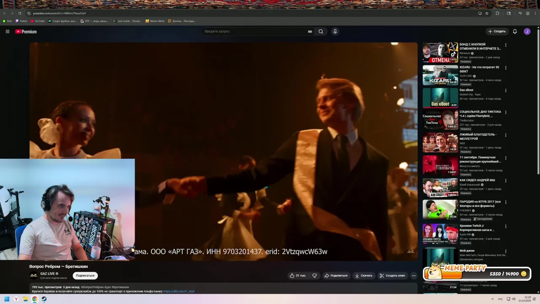Screen dimensions: 540x304
Task: Open the GAZ LIVE channel name
Action: click(48, 274)
